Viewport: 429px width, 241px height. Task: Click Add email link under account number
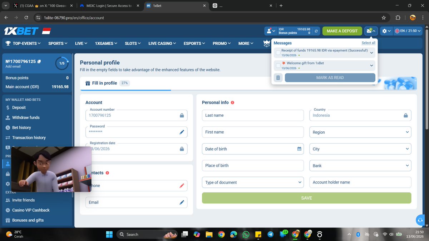[x=13, y=66]
